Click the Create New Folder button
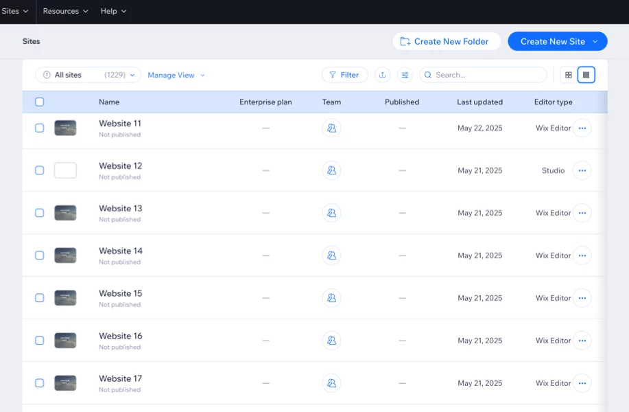This screenshot has height=412, width=629. coord(446,41)
